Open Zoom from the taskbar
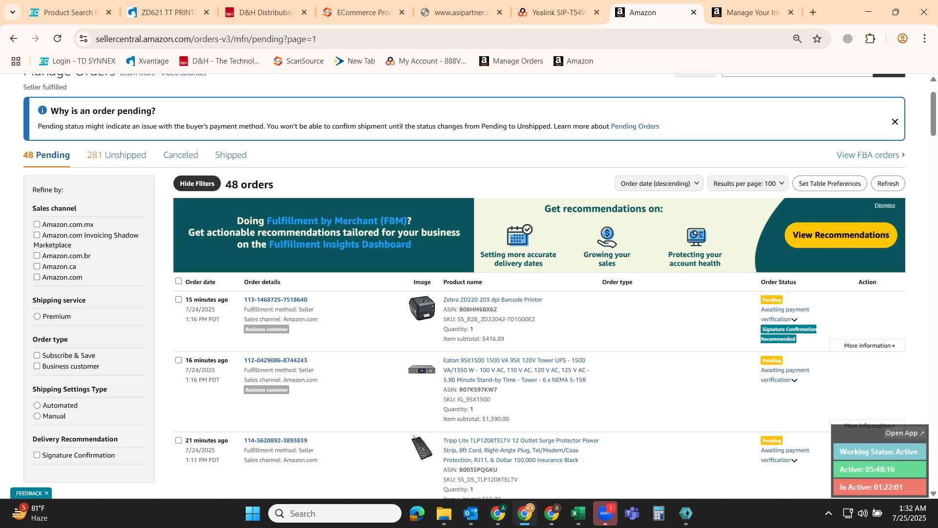938x528 pixels. click(x=605, y=513)
